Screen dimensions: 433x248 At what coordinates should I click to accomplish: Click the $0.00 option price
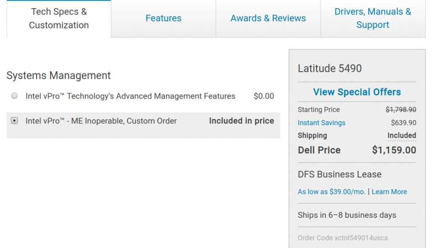pos(263,96)
